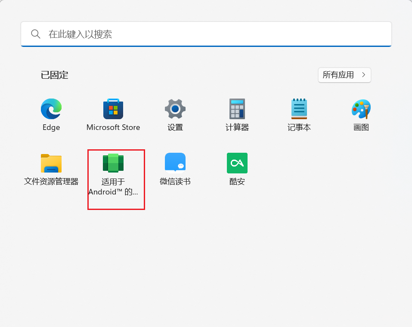Open the 微信读书 (WeRead) app
The height and width of the screenshot is (327, 412).
[175, 163]
